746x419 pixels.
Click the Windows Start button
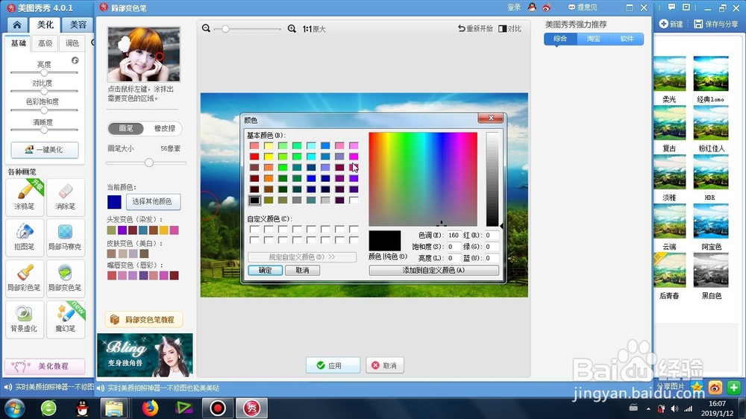tap(14, 408)
